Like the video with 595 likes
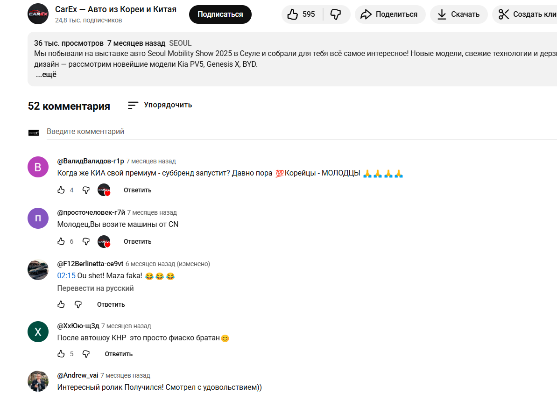 [x=301, y=14]
